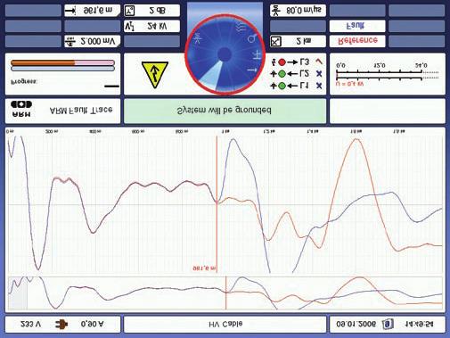Click the ground arrow symbol left of L1

point(274,86)
